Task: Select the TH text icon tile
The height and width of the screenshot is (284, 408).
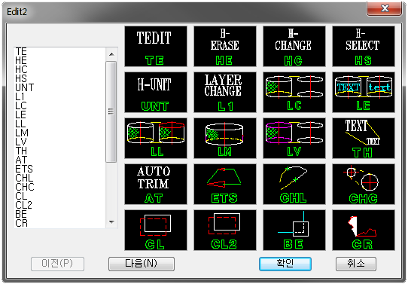Action: [364, 138]
